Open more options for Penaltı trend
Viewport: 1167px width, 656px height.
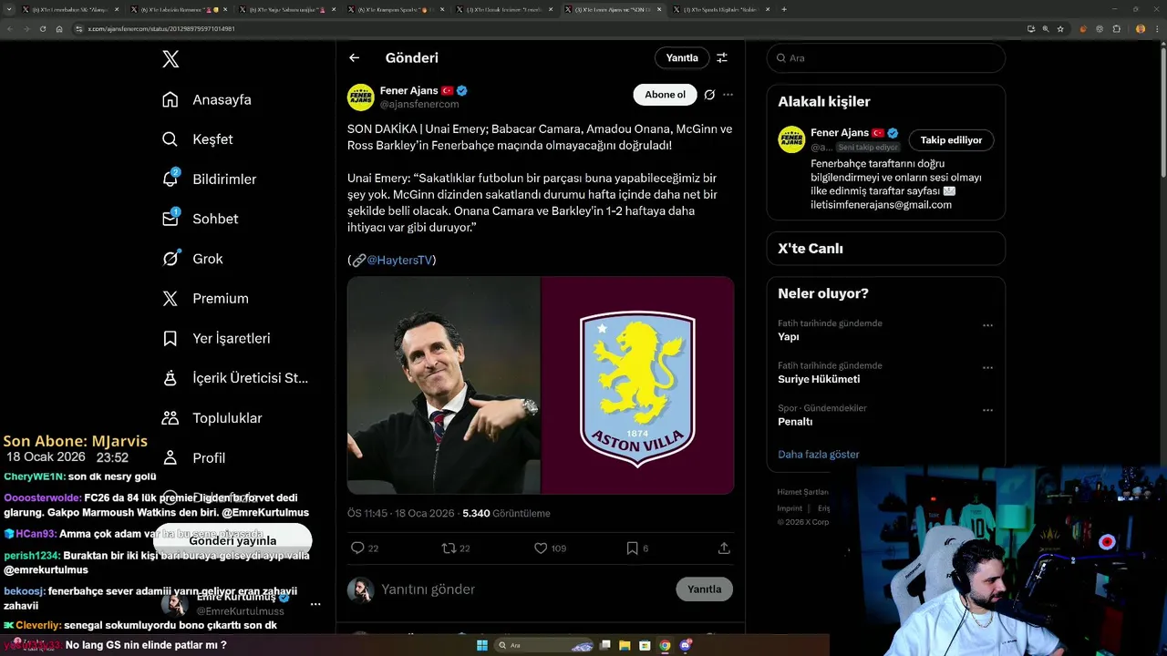[987, 411]
